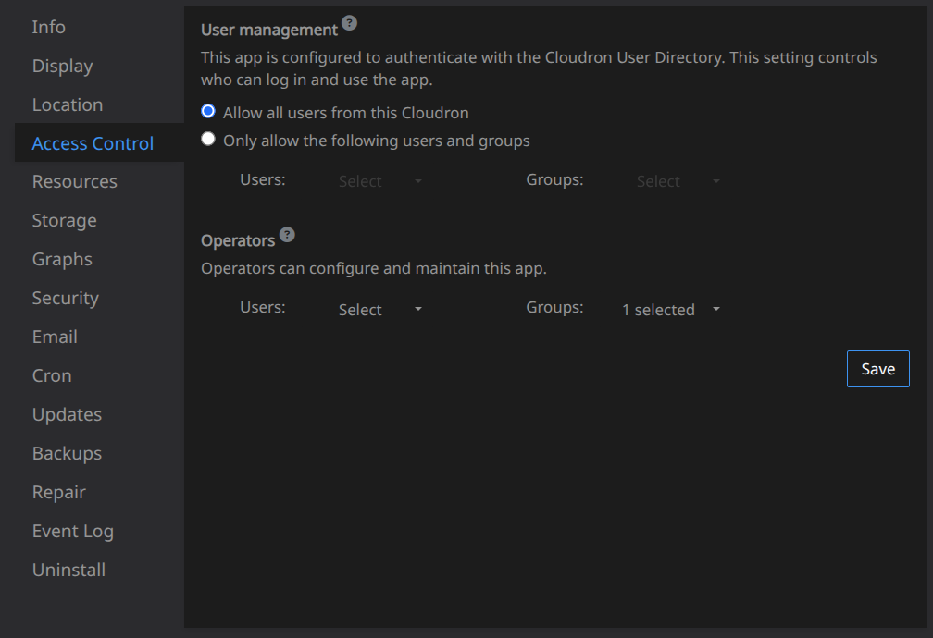Navigate to the Storage section
This screenshot has width=933, height=638.
click(64, 220)
